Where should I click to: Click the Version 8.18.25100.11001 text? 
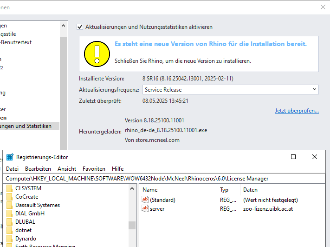154,120
